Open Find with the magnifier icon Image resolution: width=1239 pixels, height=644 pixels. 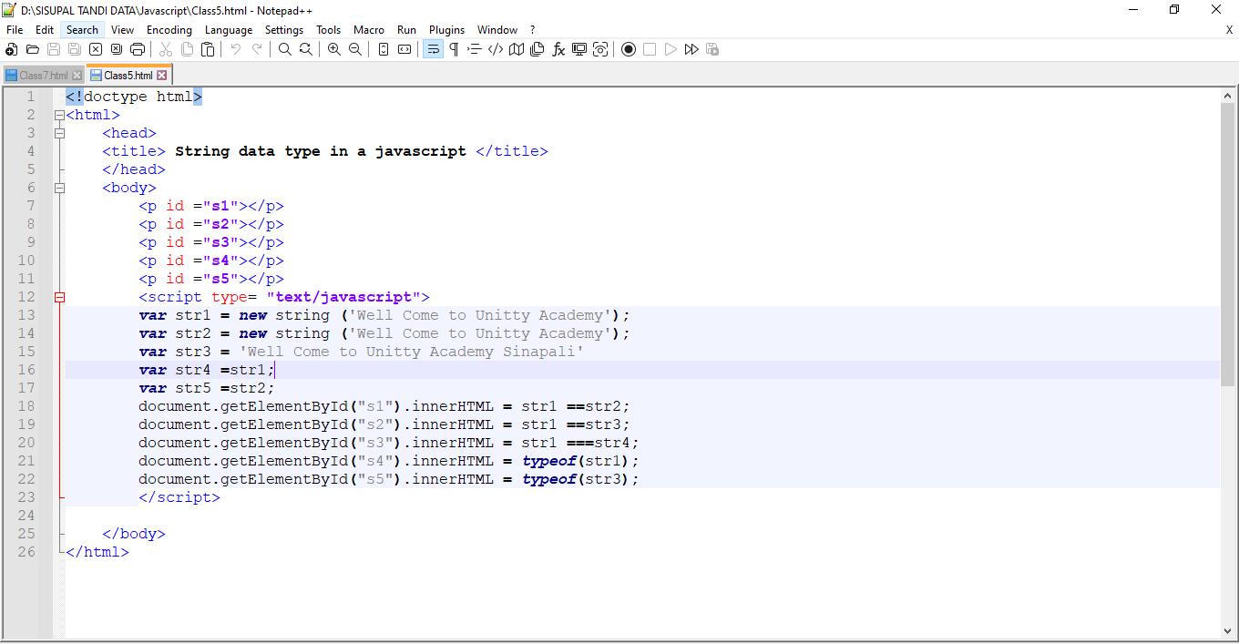pyautogui.click(x=285, y=49)
